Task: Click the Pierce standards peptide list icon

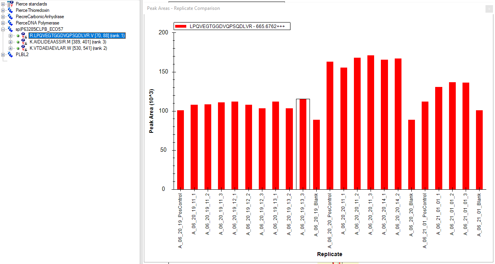Action: (10, 4)
